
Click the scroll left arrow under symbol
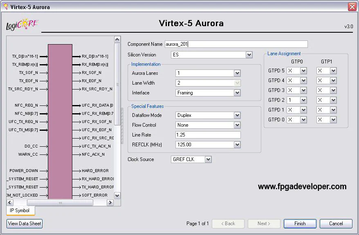click(10, 203)
